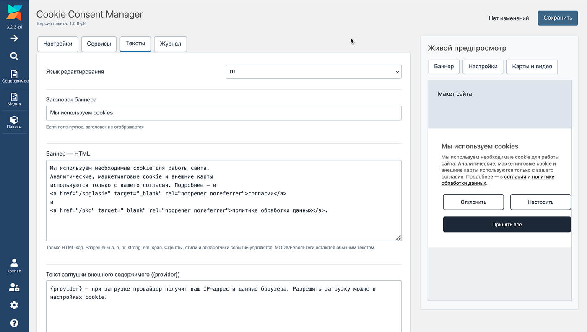Open Содержимое section in sidebar
Screen dimensions: 587x332
[x=14, y=77]
